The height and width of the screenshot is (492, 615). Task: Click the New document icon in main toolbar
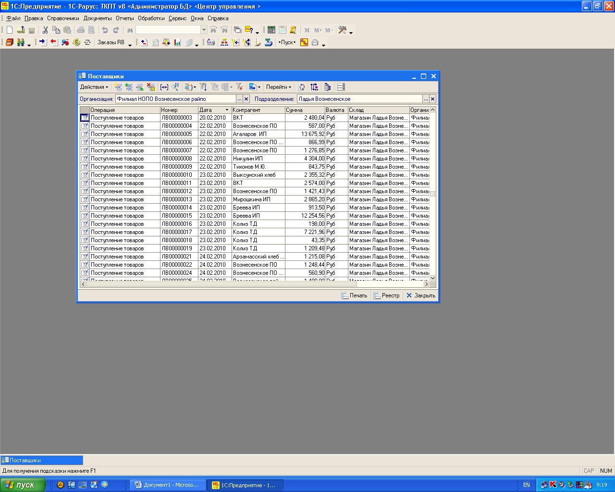click(10, 30)
